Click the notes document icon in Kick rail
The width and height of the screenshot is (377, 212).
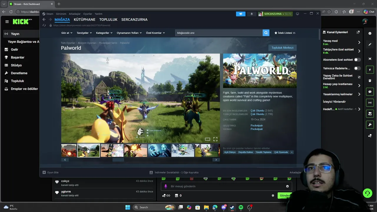tap(370, 81)
